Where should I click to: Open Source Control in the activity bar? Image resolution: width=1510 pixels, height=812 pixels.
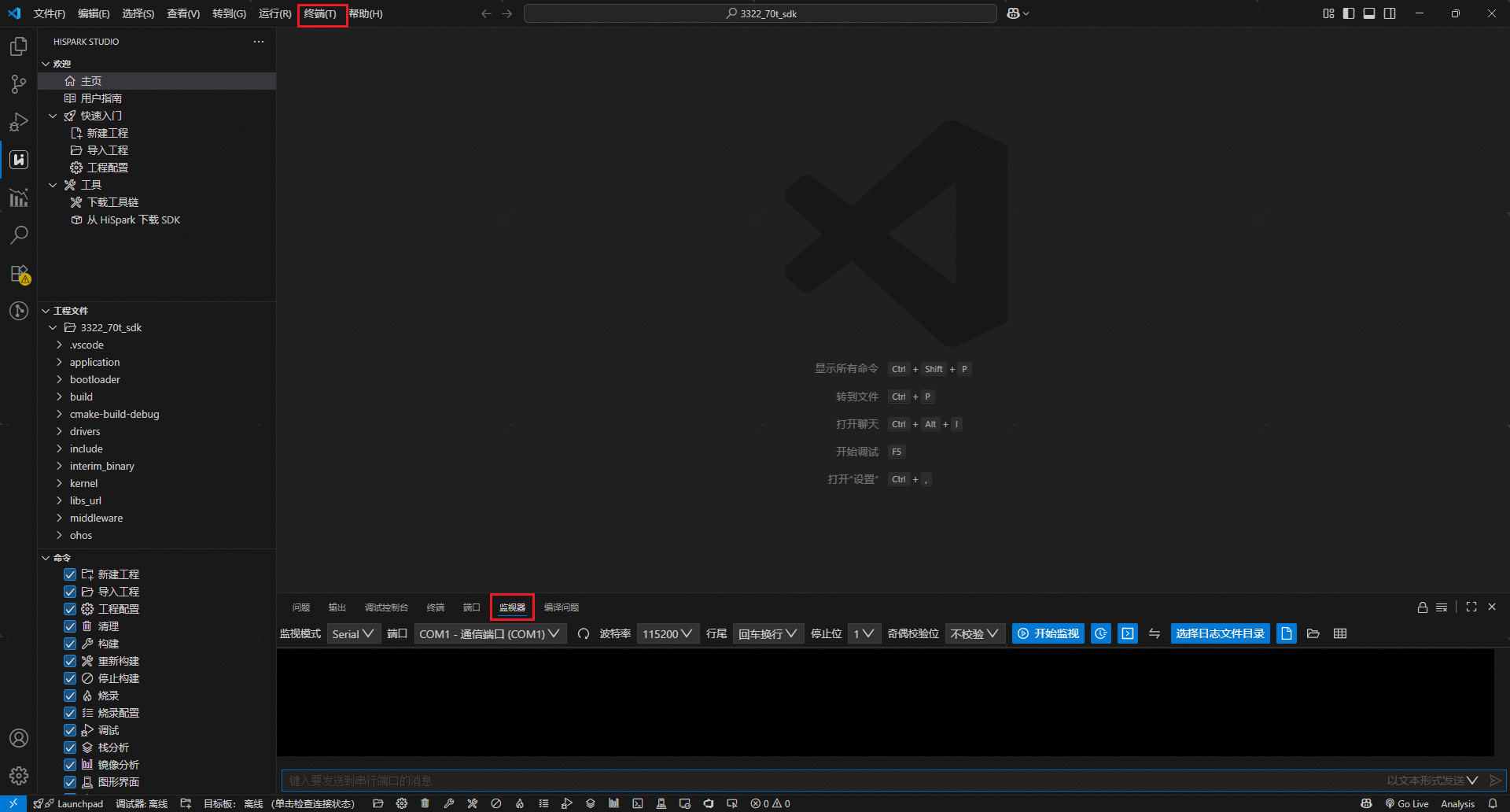[x=19, y=84]
